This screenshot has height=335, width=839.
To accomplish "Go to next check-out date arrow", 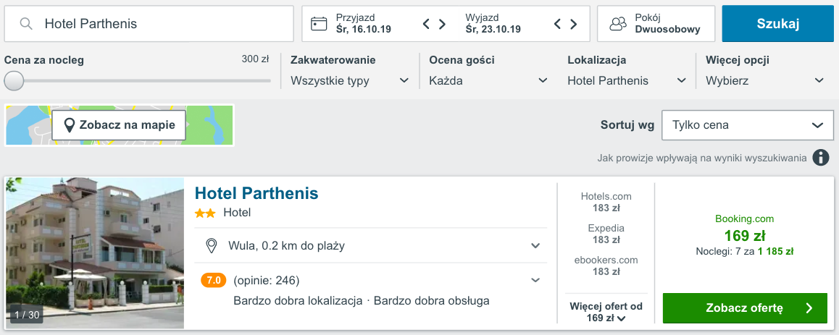I will coord(573,24).
